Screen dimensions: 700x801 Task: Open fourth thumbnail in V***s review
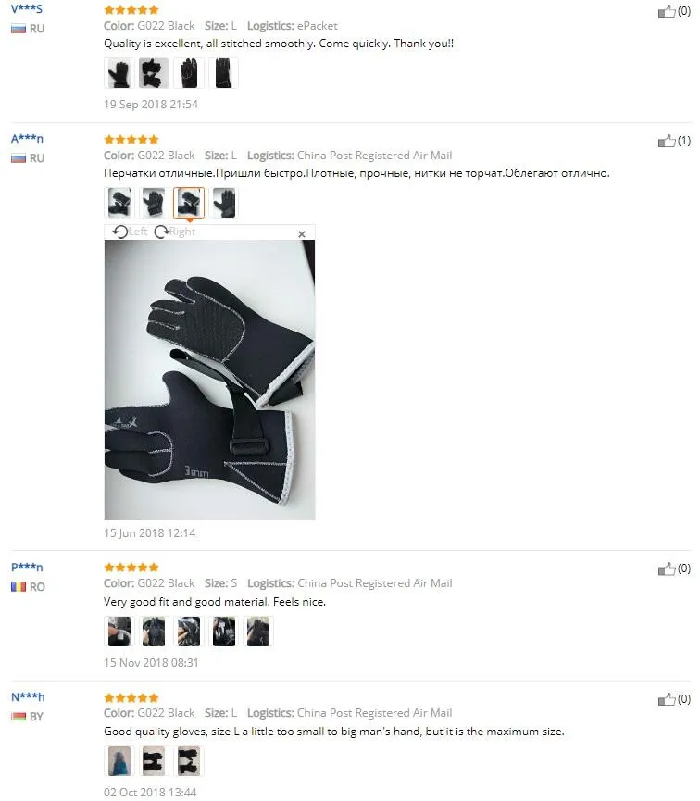(x=224, y=73)
